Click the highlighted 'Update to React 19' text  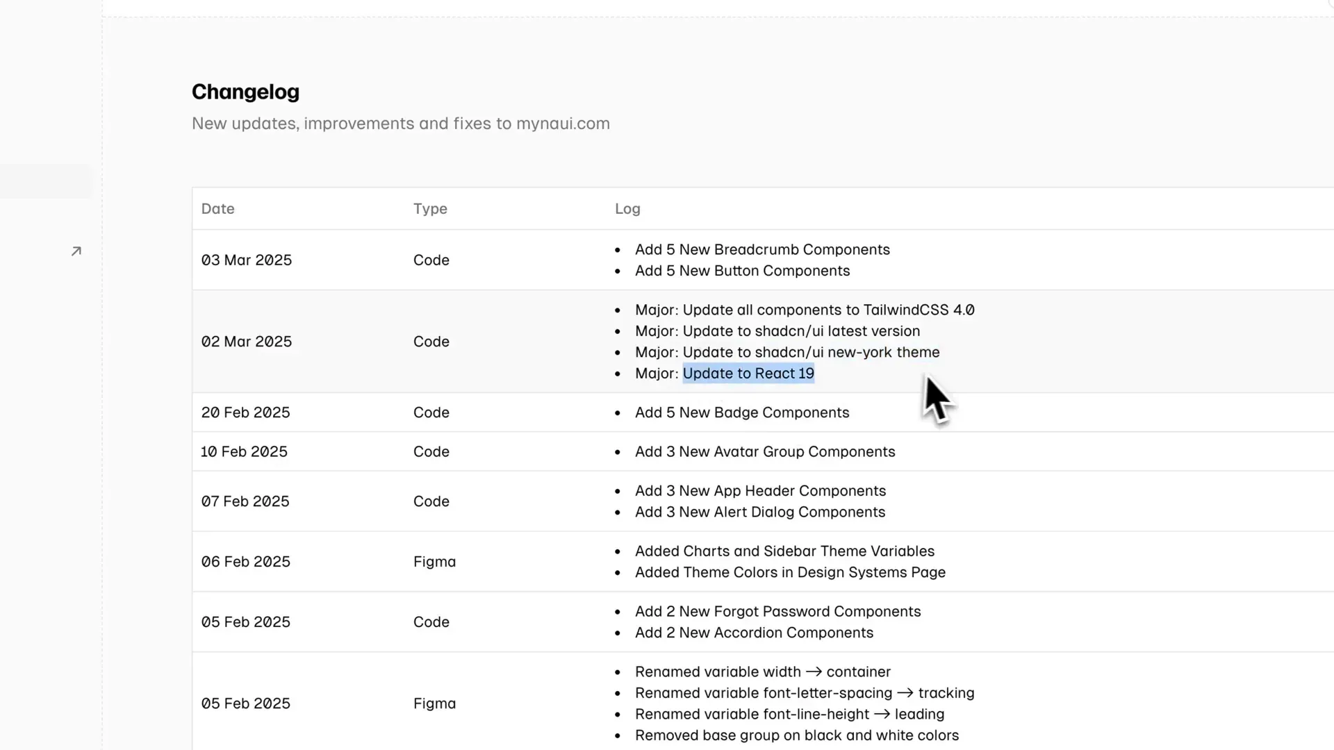pos(748,374)
